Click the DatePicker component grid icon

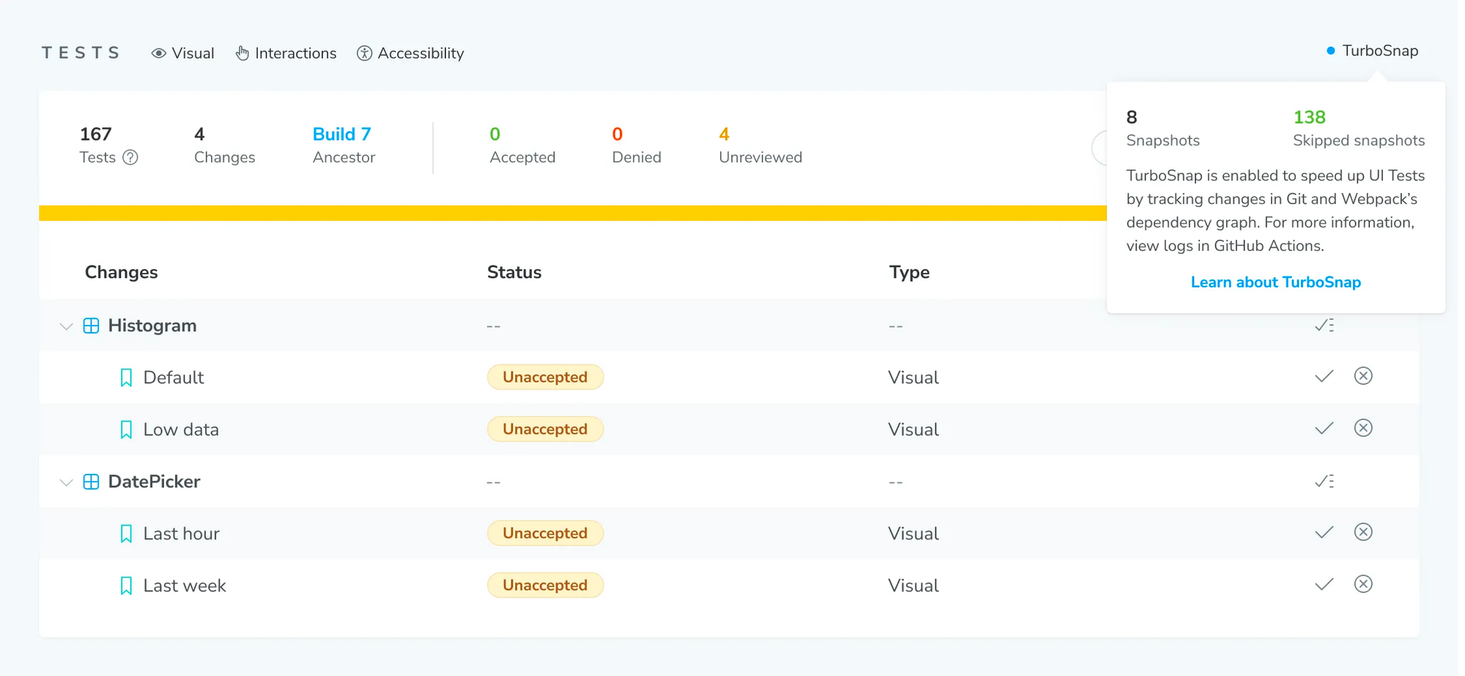[91, 481]
